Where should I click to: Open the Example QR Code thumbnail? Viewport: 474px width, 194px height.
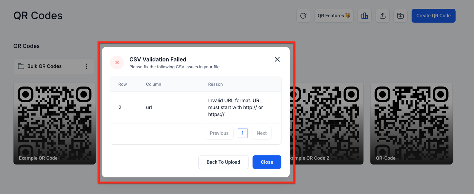(x=55, y=123)
